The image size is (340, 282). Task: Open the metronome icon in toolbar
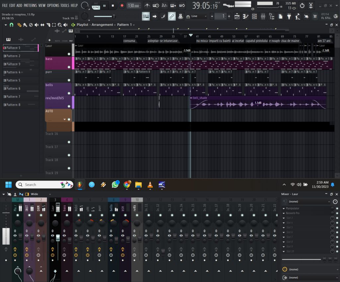147,6
